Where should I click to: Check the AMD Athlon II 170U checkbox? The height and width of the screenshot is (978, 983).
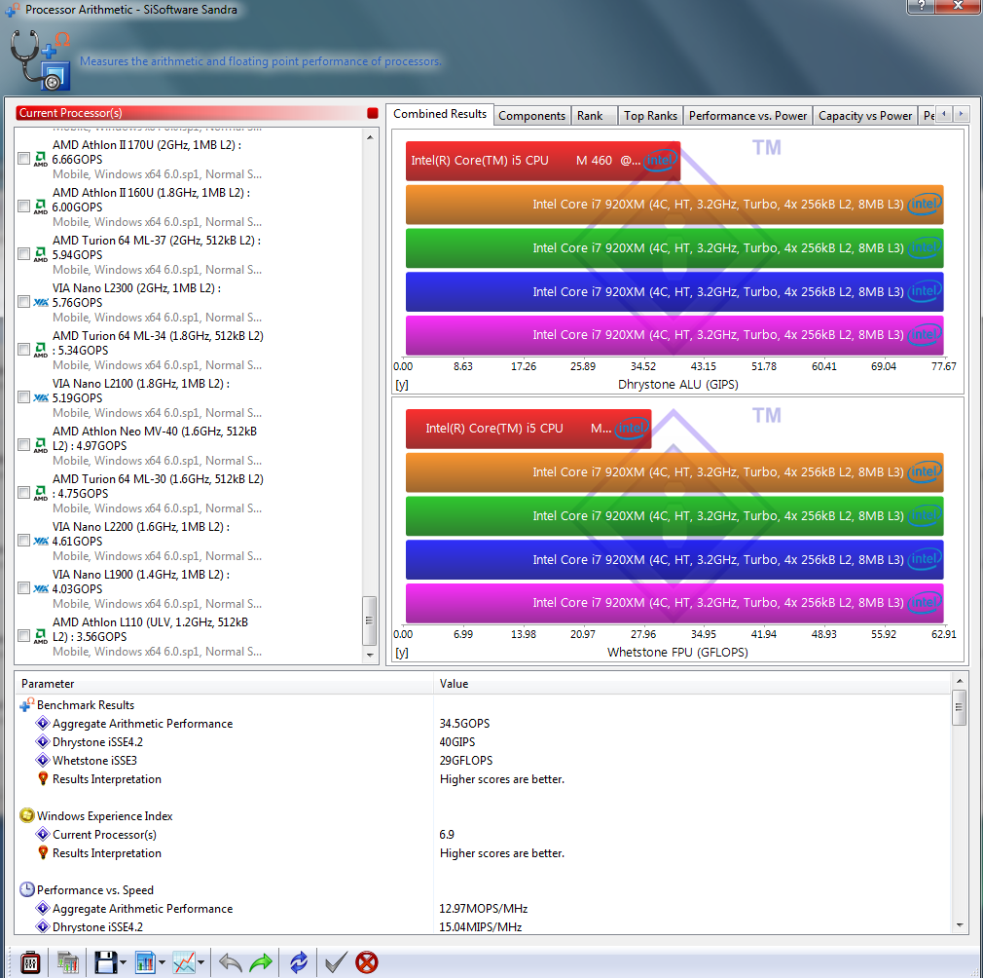tap(23, 159)
